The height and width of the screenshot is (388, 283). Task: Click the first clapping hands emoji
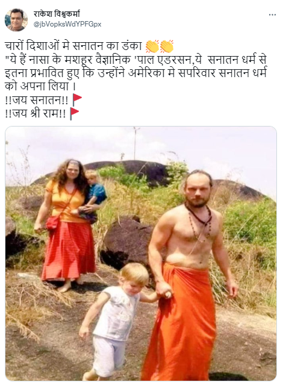152,46
